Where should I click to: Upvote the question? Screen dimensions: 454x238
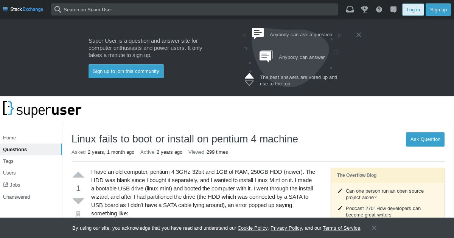(x=78, y=175)
